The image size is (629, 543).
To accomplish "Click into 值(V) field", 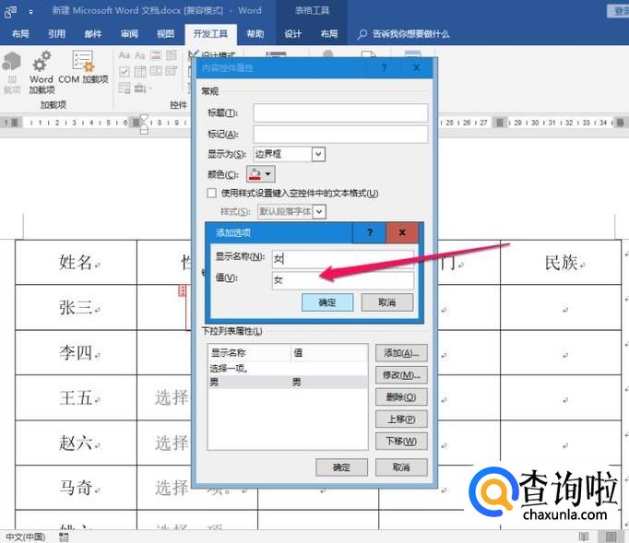I will (x=342, y=280).
